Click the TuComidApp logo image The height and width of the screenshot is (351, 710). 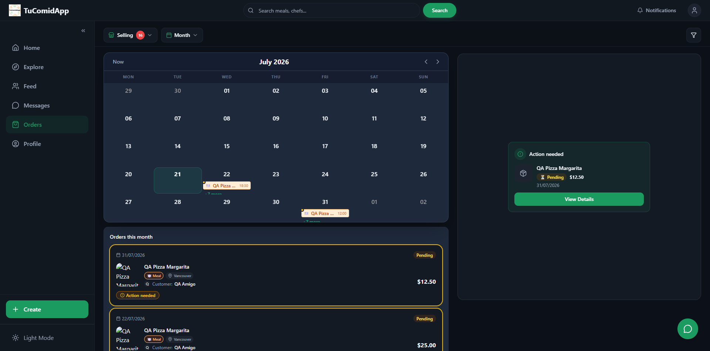[15, 10]
